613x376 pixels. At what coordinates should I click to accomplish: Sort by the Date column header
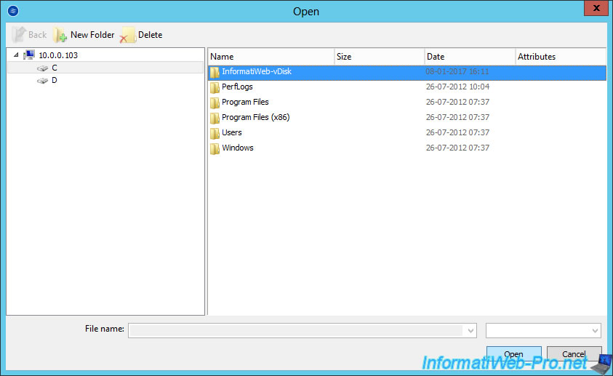coord(469,57)
